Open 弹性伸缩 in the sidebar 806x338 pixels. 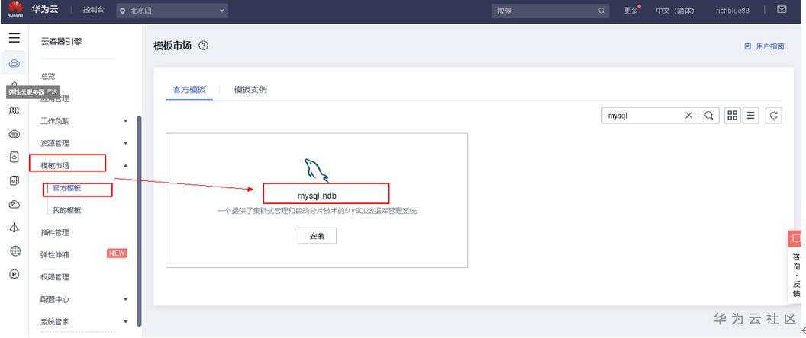pyautogui.click(x=54, y=254)
